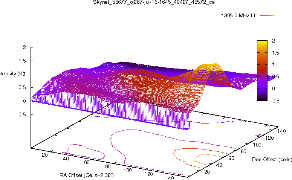The height and width of the screenshot is (180, 292).
Task: Click the intensity axis tick 1.5
Action: pos(22,61)
